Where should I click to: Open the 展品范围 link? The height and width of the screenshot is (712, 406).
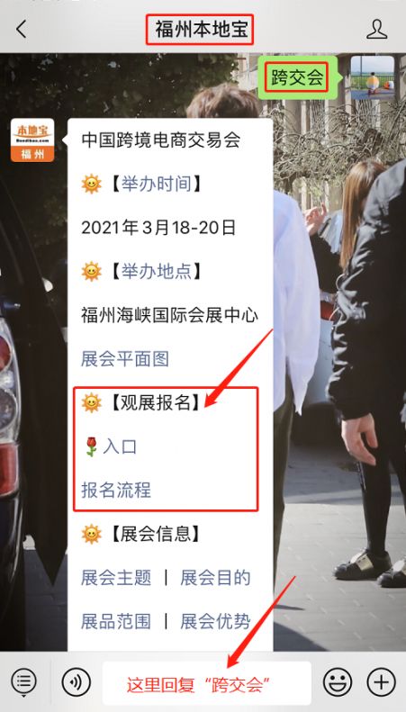[x=116, y=622]
